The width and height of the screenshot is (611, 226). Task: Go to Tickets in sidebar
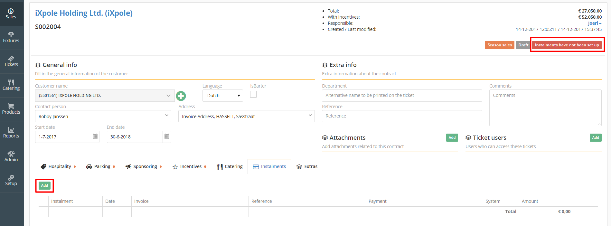[x=11, y=61]
